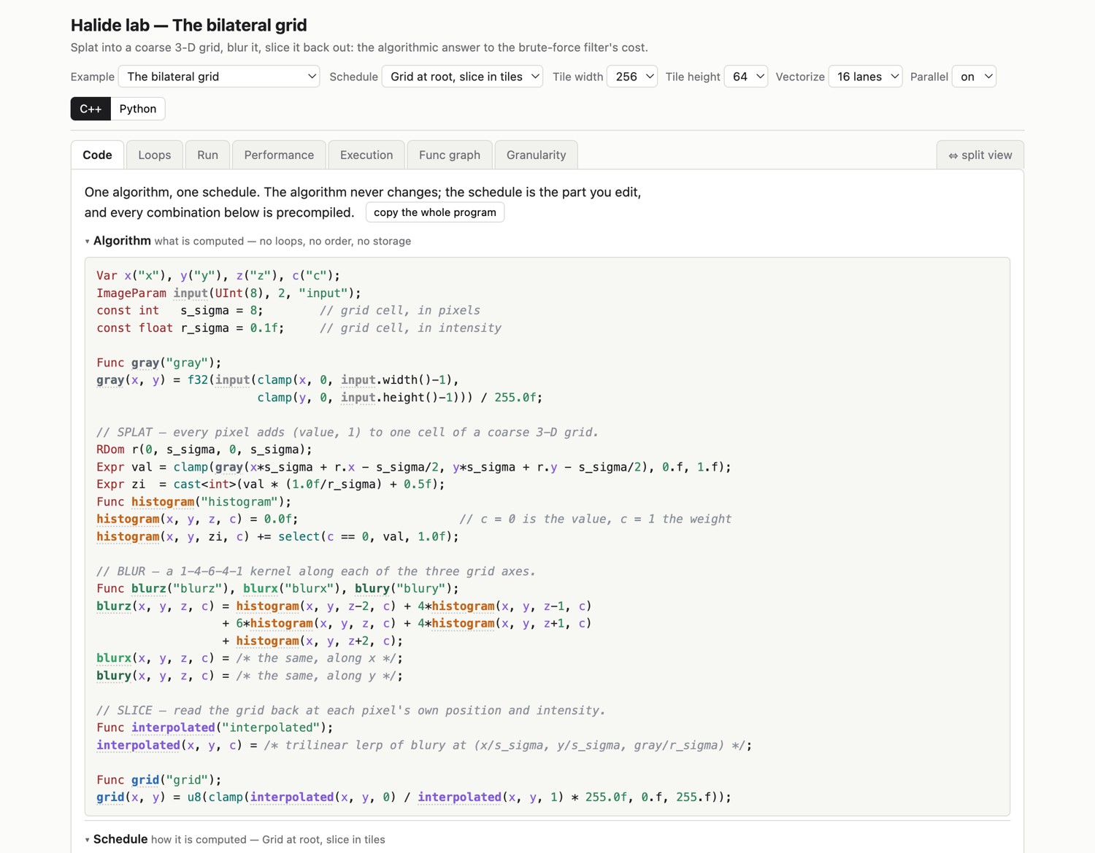Switch to the Code tab
Viewport: 1095px width, 853px height.
[97, 155]
